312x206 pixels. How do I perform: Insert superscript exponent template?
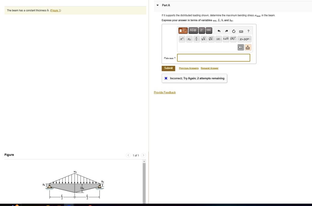coord(182,39)
